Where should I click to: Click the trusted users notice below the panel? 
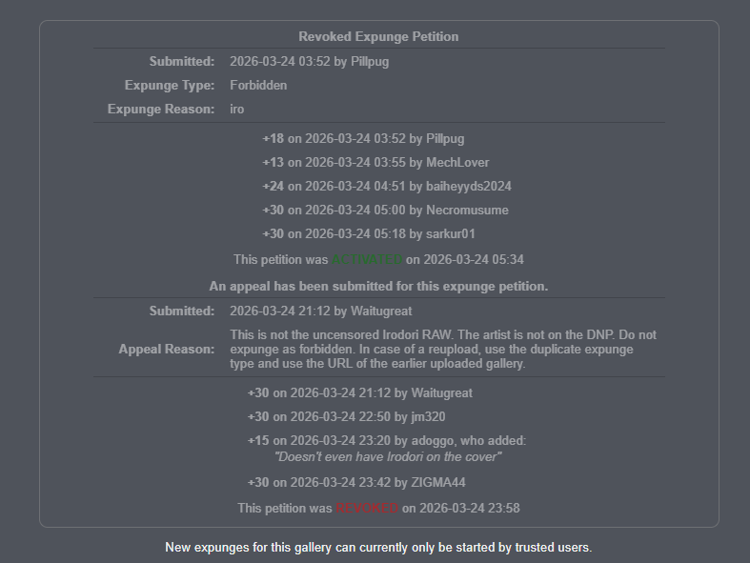(378, 548)
